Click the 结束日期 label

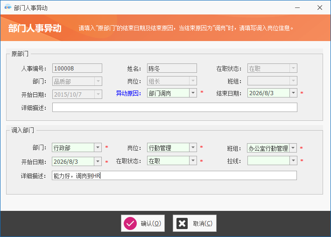click(x=229, y=93)
